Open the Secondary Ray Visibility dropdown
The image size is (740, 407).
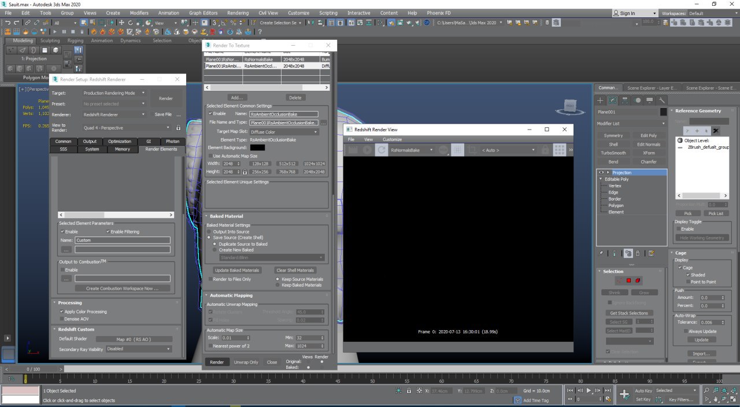point(139,349)
